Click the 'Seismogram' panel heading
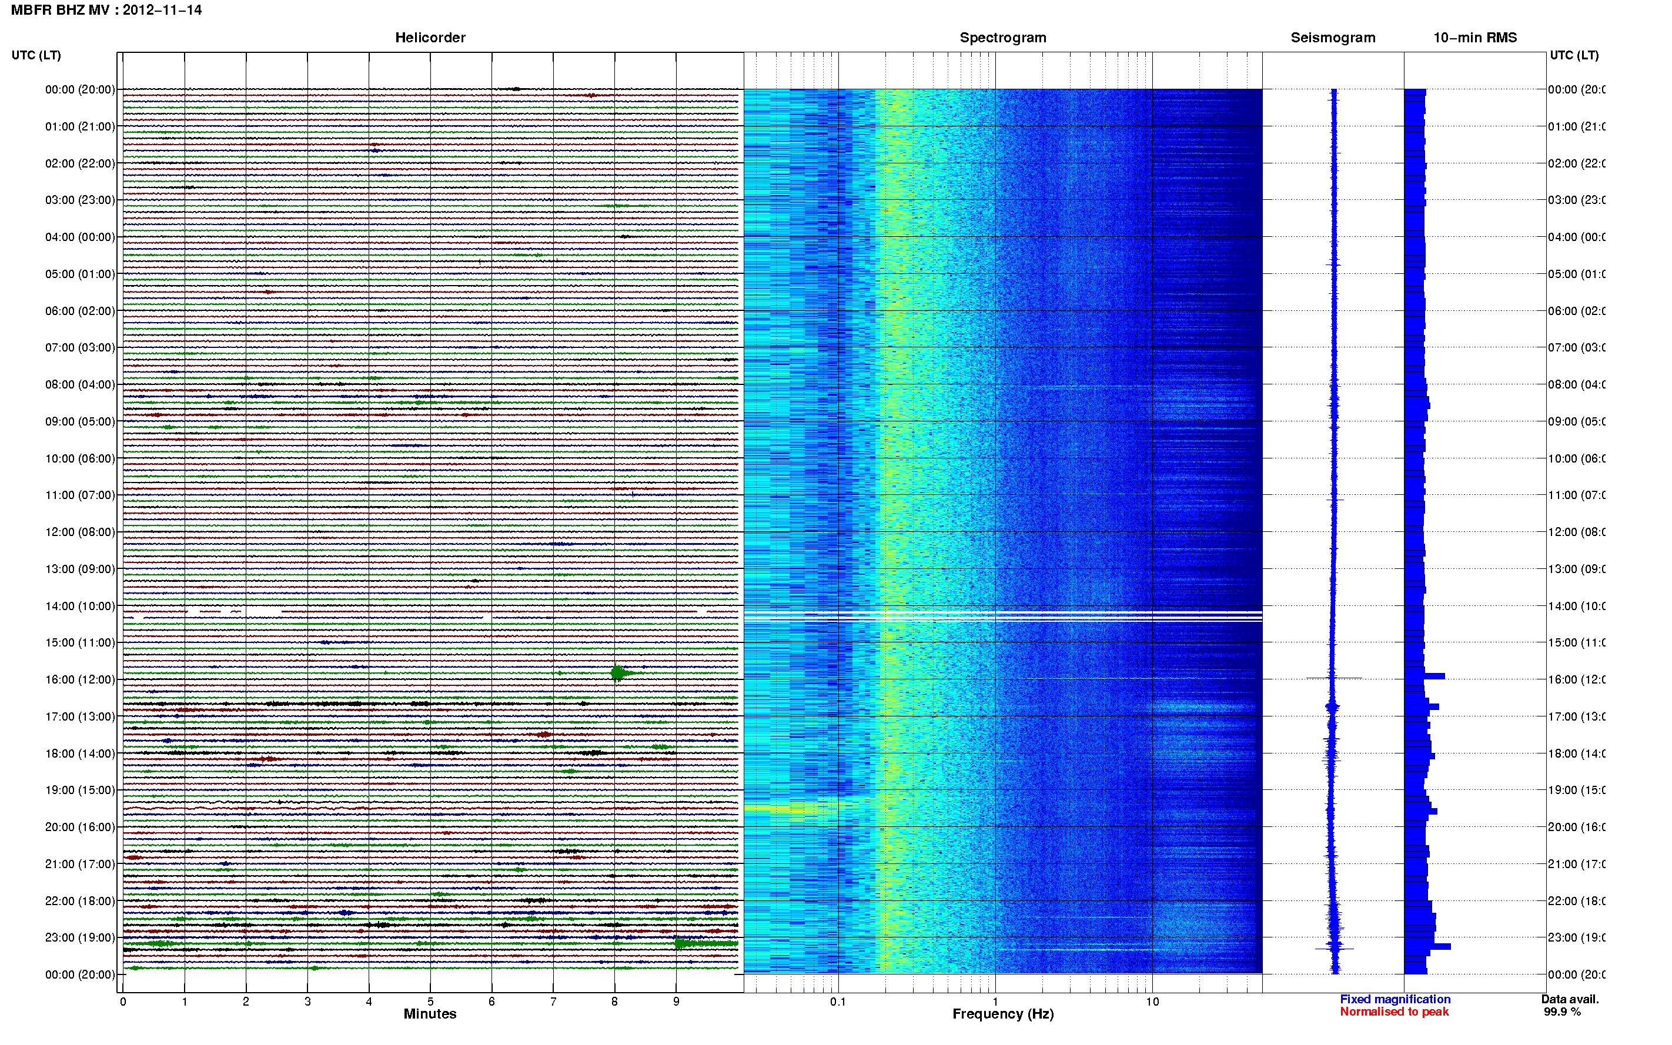Screen dimensions: 1672x1045 click(x=1333, y=38)
